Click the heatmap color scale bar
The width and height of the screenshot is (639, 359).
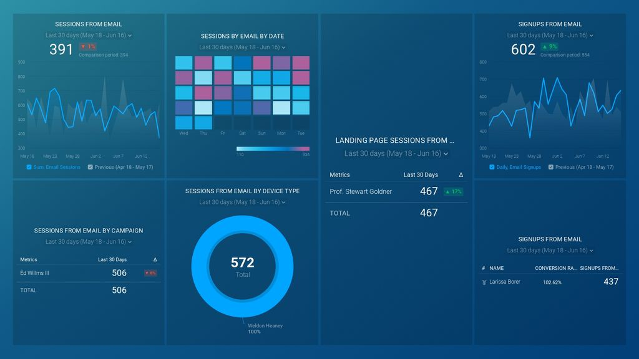(x=273, y=148)
